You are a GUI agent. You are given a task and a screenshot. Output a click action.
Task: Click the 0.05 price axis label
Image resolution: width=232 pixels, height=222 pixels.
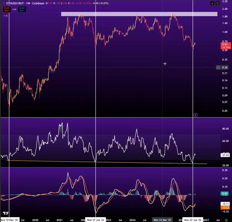click(225, 111)
